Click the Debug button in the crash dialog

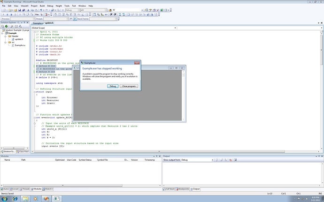(x=112, y=86)
